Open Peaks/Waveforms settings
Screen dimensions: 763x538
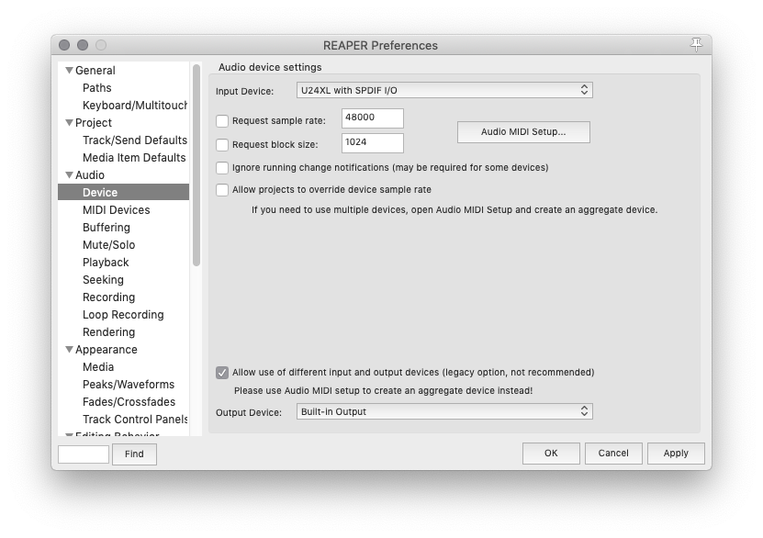click(x=129, y=385)
